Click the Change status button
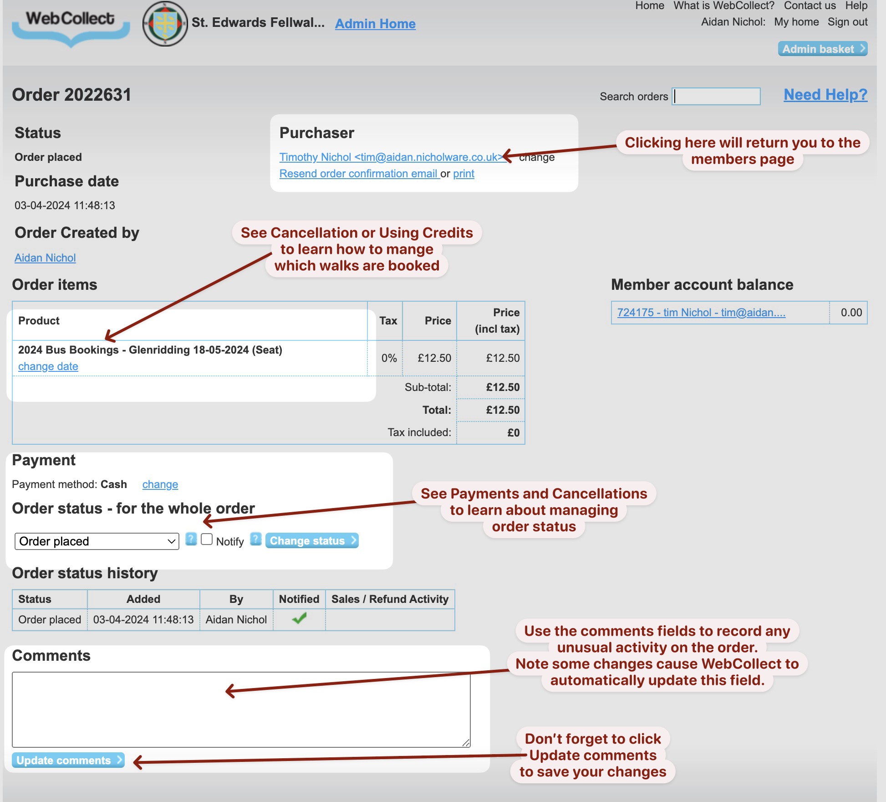The width and height of the screenshot is (886, 802). (312, 540)
